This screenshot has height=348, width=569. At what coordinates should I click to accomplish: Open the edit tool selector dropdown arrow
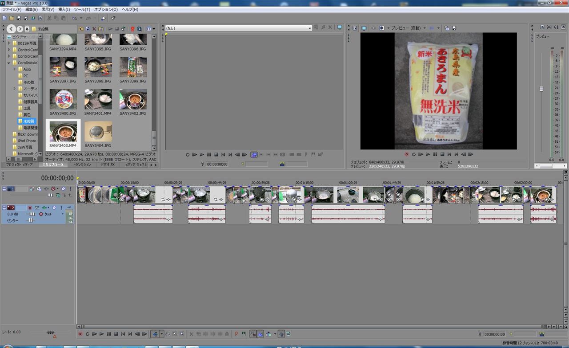coord(162,334)
